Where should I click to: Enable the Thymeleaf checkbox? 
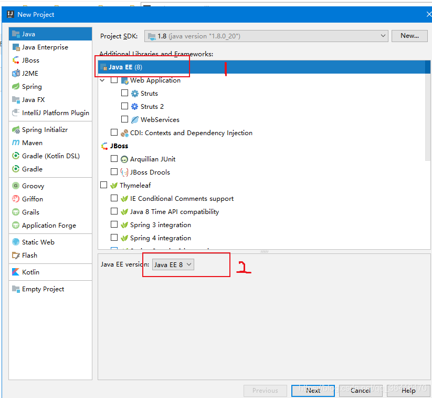click(x=103, y=185)
